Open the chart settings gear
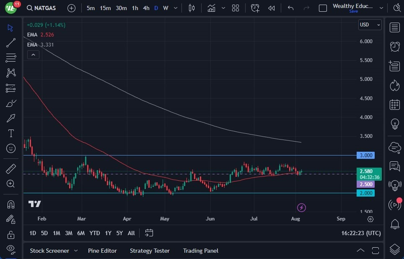The width and height of the screenshot is (404, 259). pyautogui.click(x=370, y=219)
